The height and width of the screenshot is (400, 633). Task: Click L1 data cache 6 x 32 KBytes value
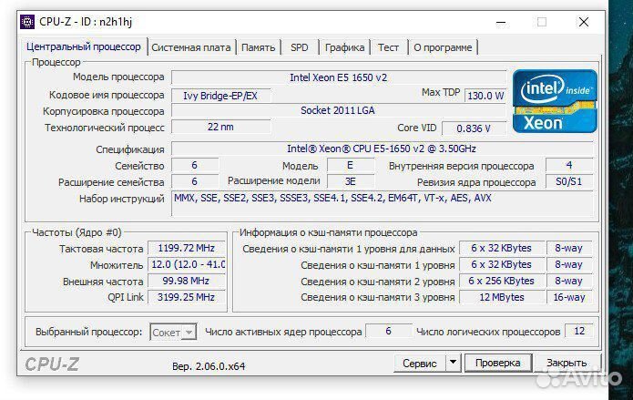coord(501,248)
